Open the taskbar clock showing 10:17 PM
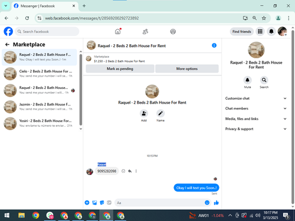This screenshot has height=221, width=295. click(271, 215)
